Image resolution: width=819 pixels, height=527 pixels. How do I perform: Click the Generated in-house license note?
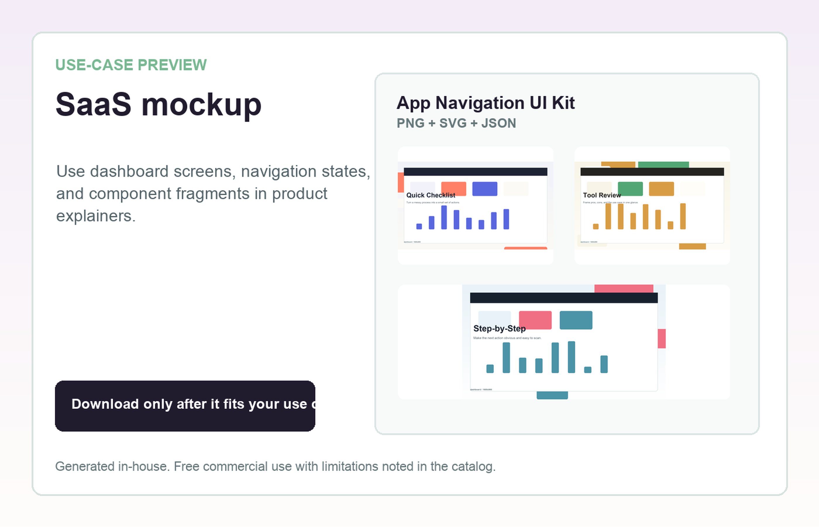(275, 467)
